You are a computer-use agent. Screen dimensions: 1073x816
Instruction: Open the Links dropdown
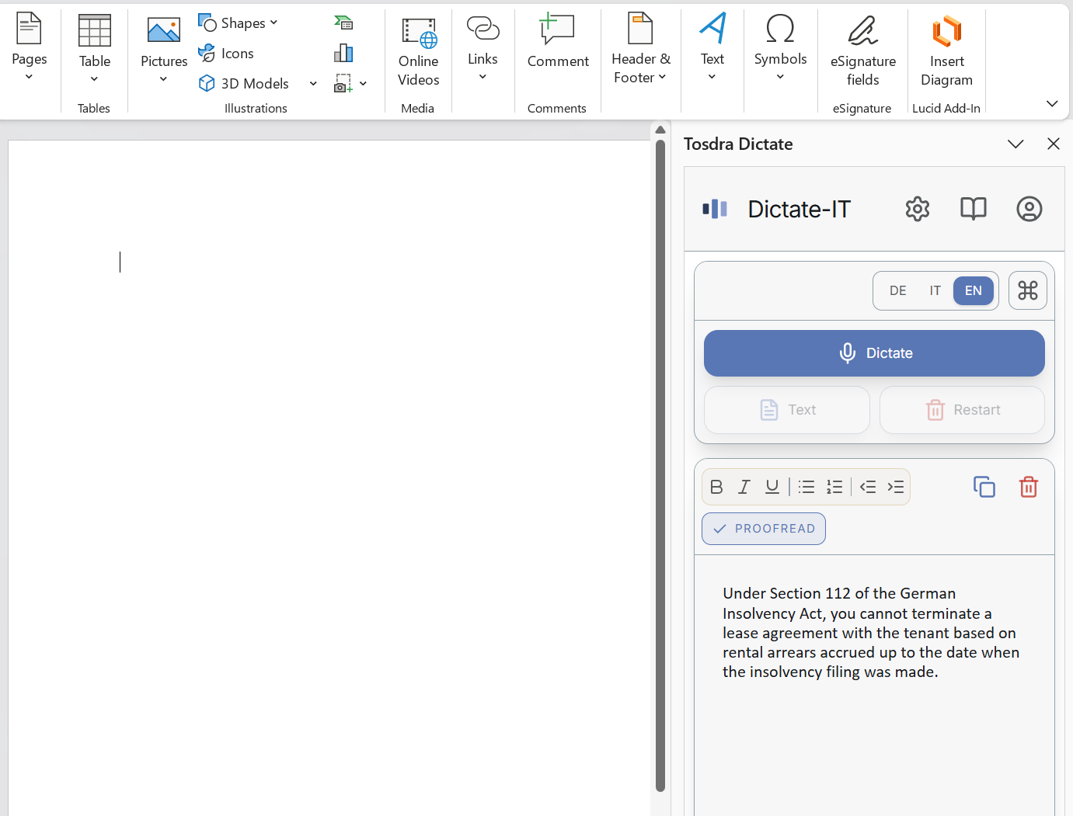click(x=483, y=47)
